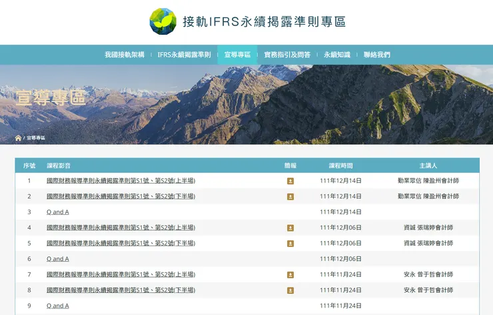The image size is (493, 315).
Task: Click serial number 5 in the table
Action: (x=29, y=243)
